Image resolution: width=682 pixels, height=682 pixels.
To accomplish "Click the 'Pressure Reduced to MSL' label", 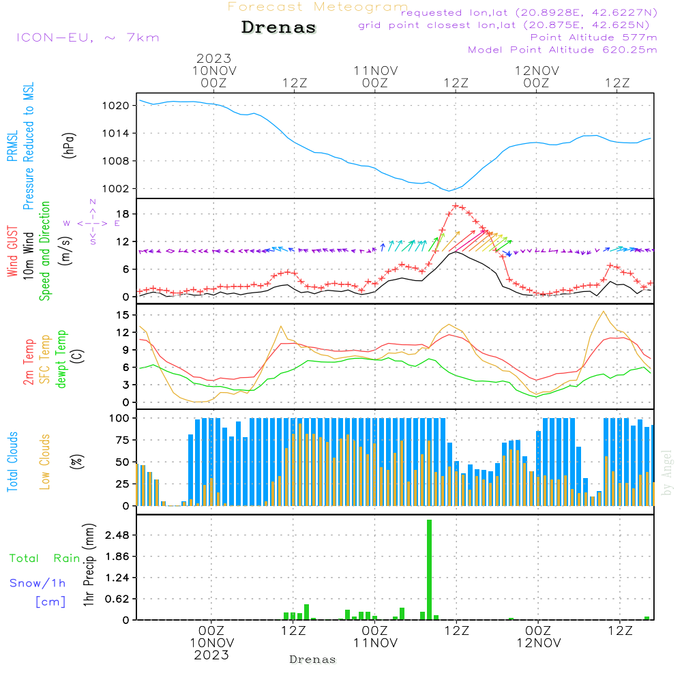I will pyautogui.click(x=28, y=146).
